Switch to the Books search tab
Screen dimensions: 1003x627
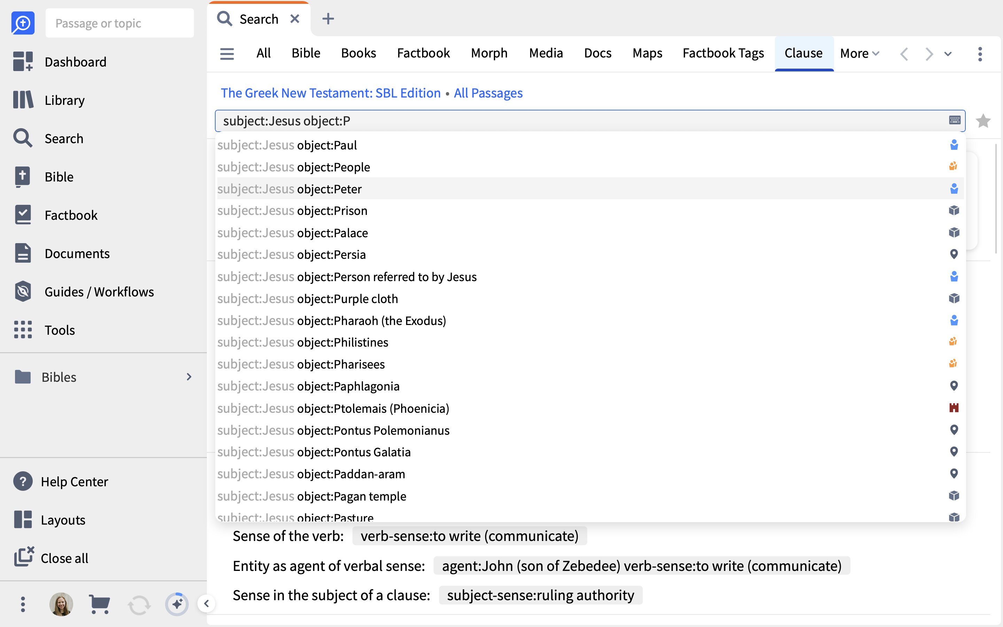[x=358, y=54]
